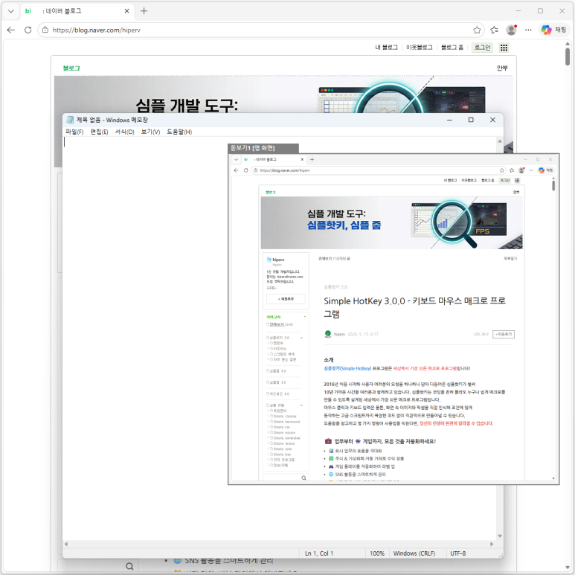Viewport: 575px width, 575px height.
Task: Click Notepad horizontal scrollbar left arrow
Action: pyautogui.click(x=66, y=545)
